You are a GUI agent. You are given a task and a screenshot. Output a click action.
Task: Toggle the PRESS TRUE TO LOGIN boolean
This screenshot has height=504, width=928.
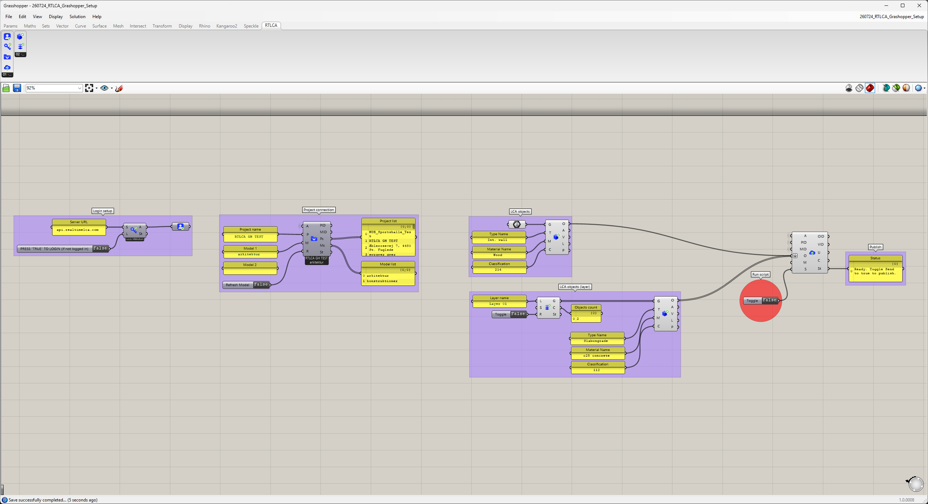(100, 248)
